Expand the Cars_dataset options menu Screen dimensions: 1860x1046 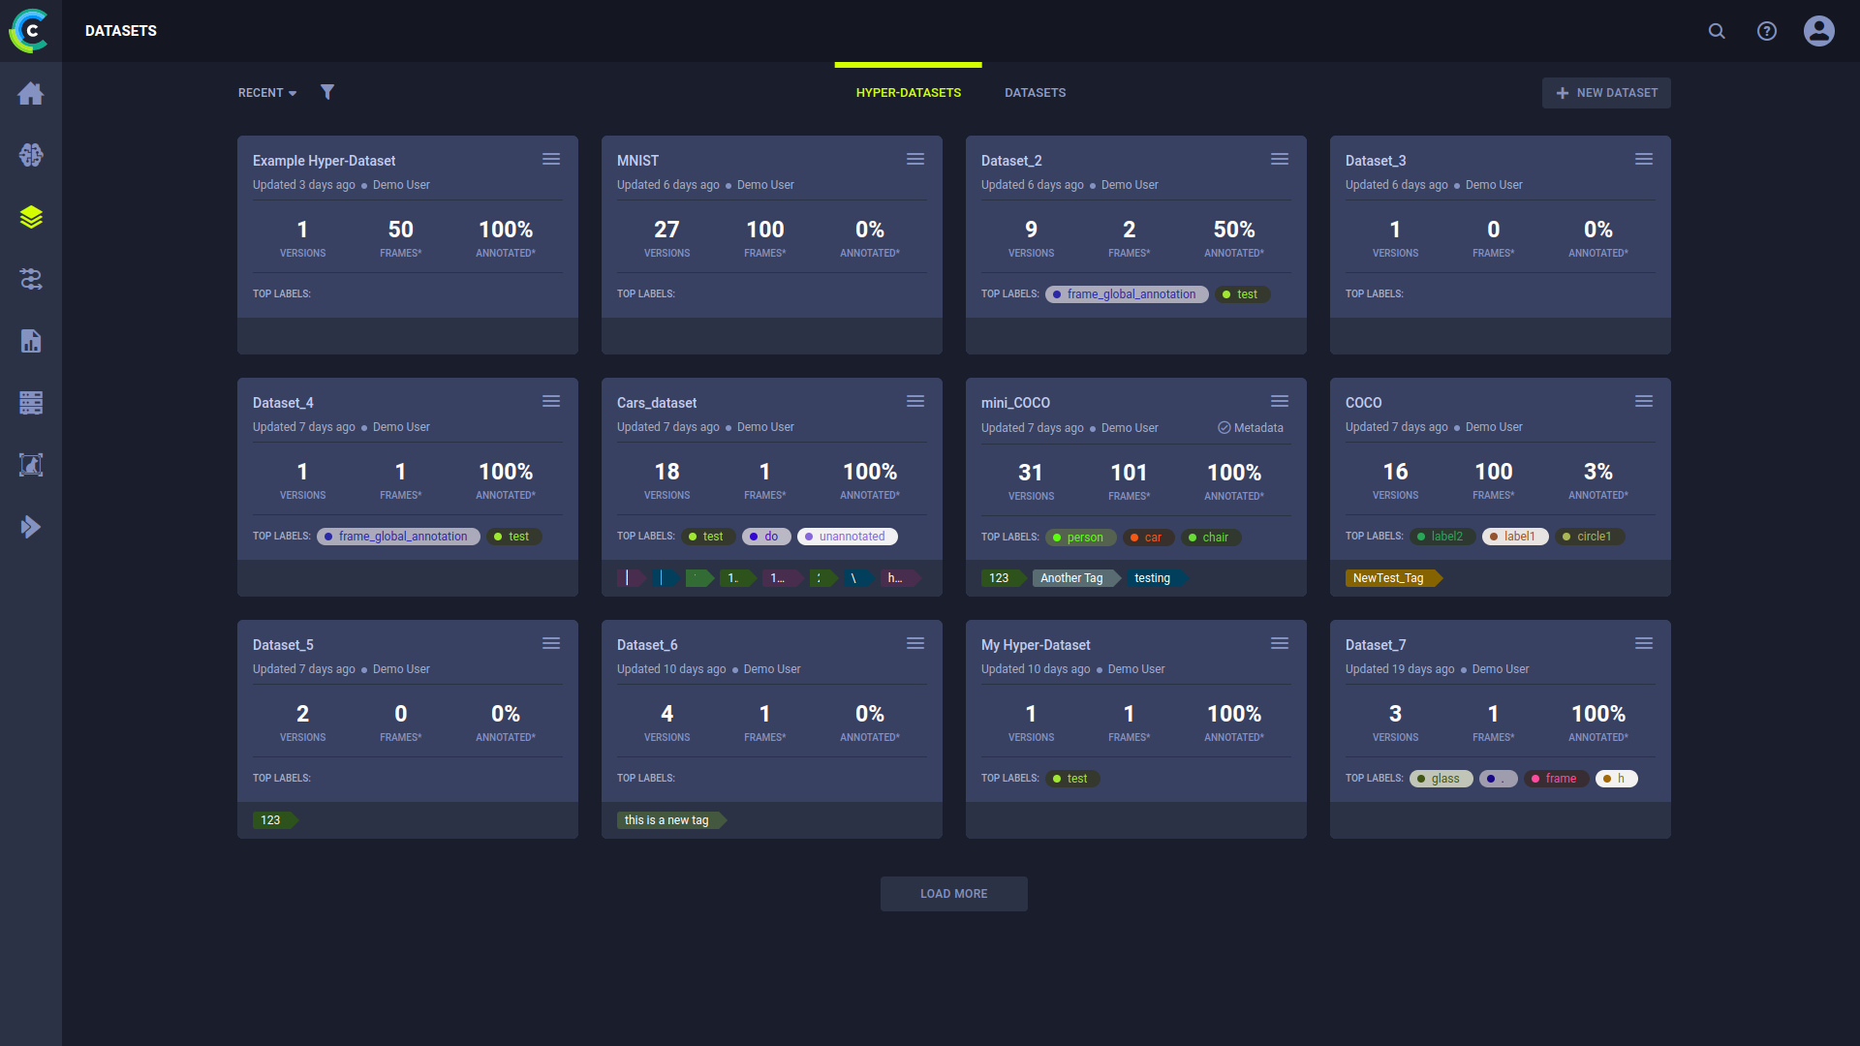[915, 400]
